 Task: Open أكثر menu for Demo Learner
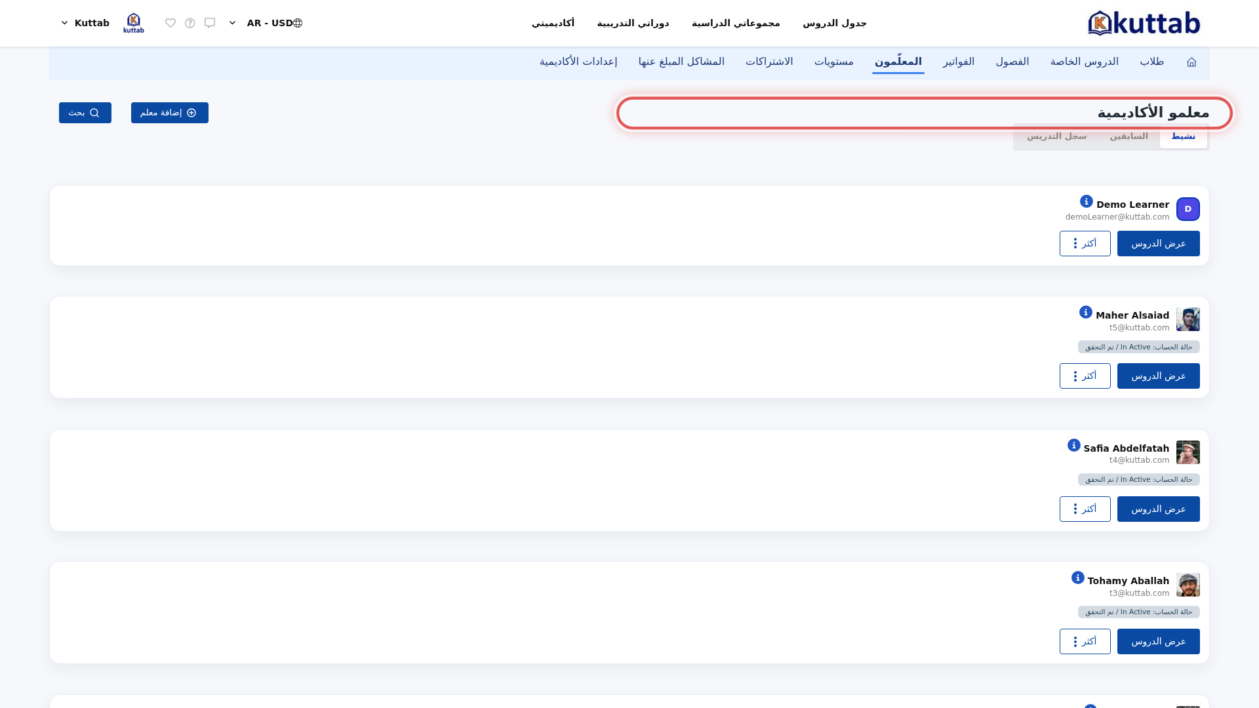1085,243
